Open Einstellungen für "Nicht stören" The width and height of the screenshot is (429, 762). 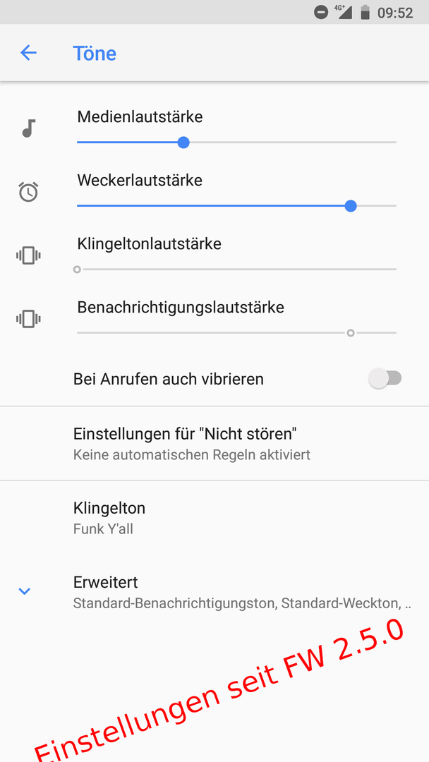(214, 443)
